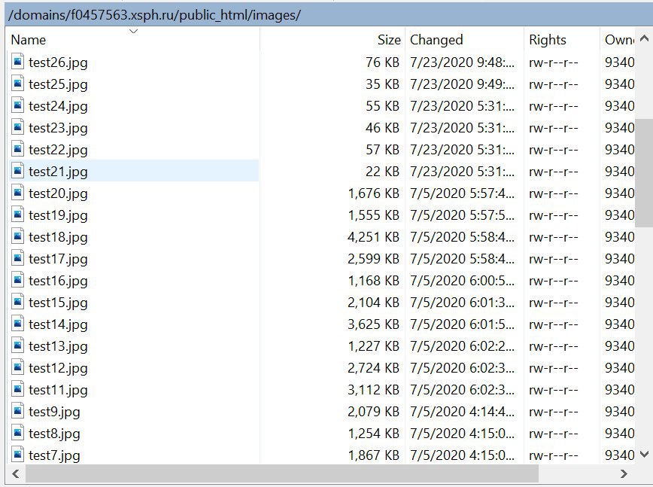Screen dimensions: 653x487
Task: Click the Name column sort direction arrow
Action: [x=133, y=32]
